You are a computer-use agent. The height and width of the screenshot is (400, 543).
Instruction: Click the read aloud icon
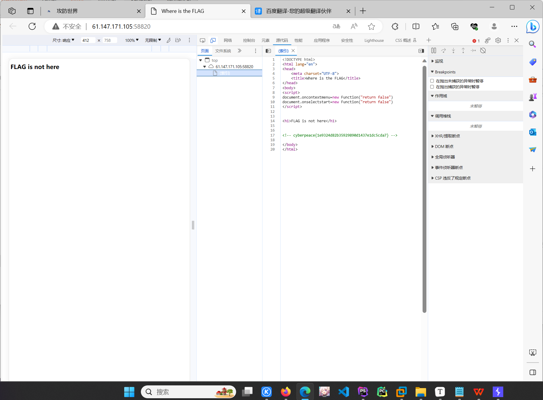[x=354, y=26]
